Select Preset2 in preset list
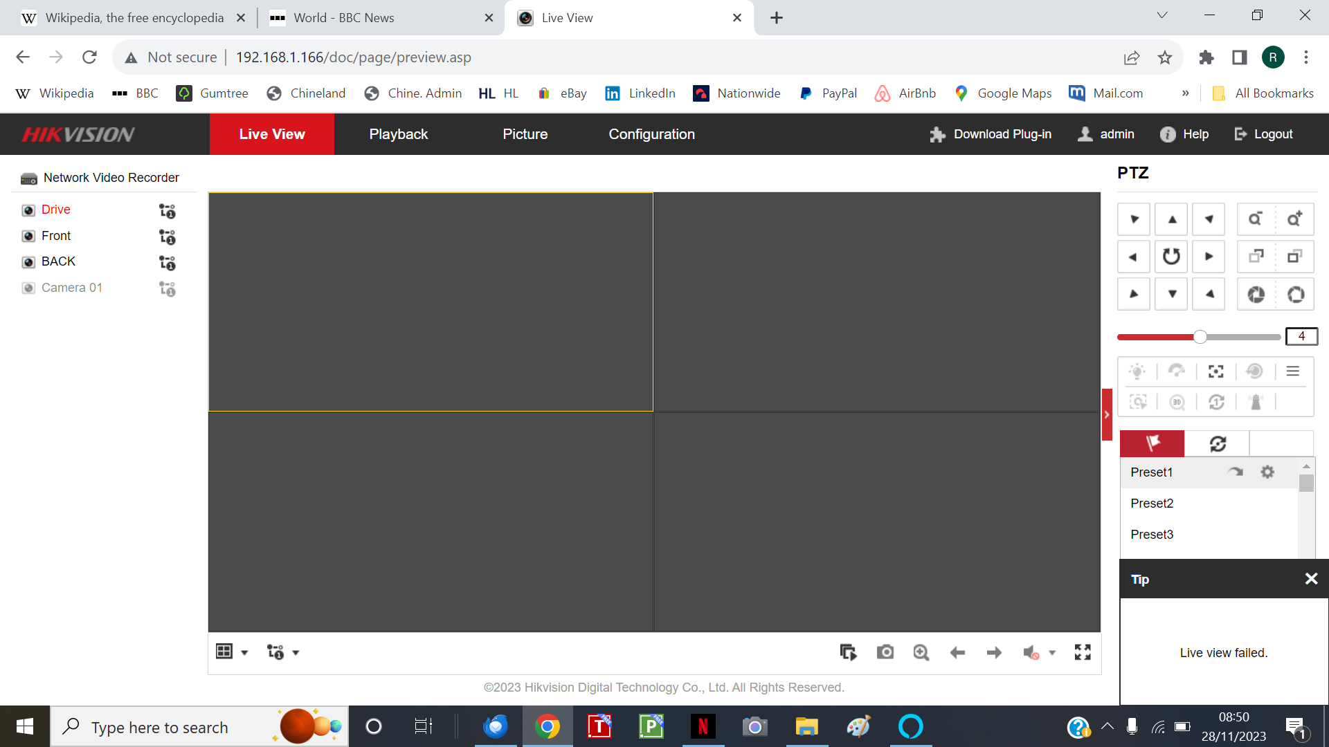The height and width of the screenshot is (747, 1329). pyautogui.click(x=1152, y=504)
